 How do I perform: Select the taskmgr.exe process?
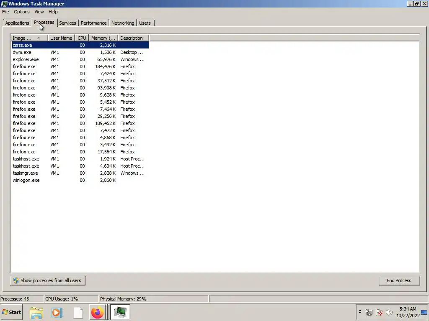(x=80, y=173)
